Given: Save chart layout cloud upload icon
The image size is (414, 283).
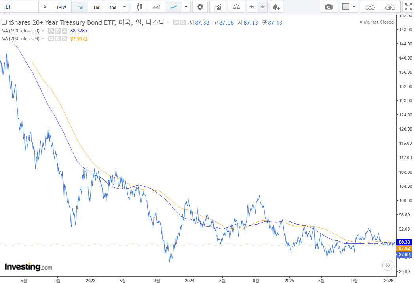Looking at the screenshot, I should click(390, 7).
